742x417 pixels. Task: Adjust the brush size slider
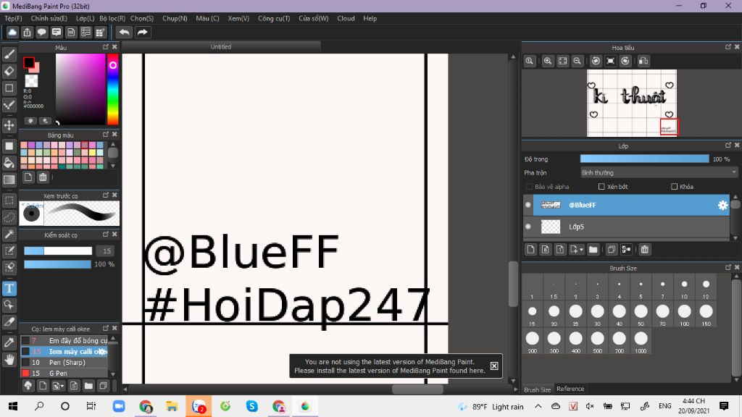(58, 250)
